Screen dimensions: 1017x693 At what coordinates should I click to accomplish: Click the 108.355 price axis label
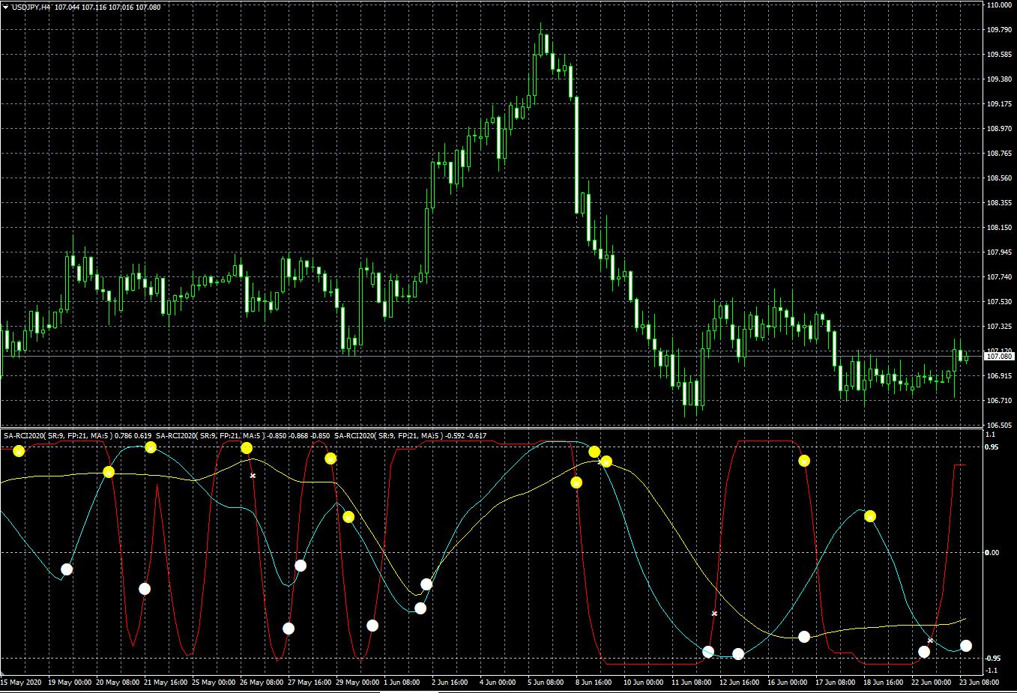tap(999, 203)
